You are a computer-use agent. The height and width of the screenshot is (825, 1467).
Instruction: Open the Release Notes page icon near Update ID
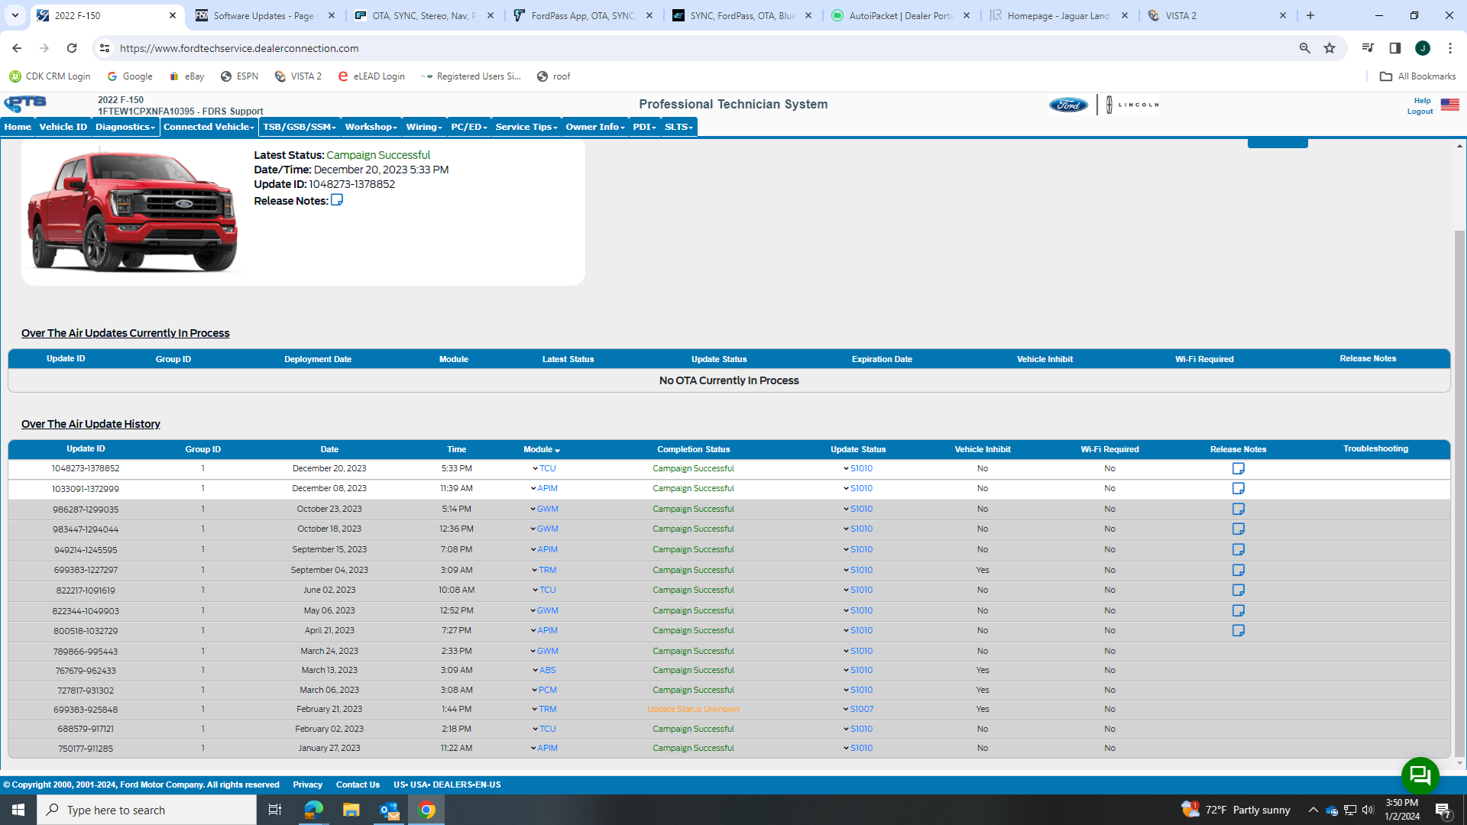(x=337, y=200)
